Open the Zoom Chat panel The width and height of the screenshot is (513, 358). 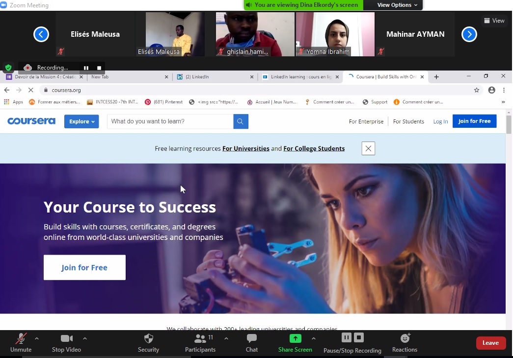point(252,339)
